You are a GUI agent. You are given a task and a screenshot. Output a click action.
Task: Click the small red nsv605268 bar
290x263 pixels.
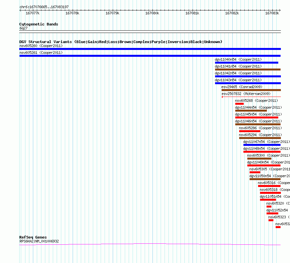point(239,104)
